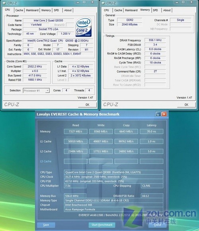Viewport: 199px width, 231px height.
Task: Click Command Rate value 2T
Action: pos(155,71)
